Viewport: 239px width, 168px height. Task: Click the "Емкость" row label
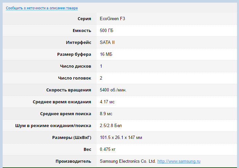tap(82, 30)
